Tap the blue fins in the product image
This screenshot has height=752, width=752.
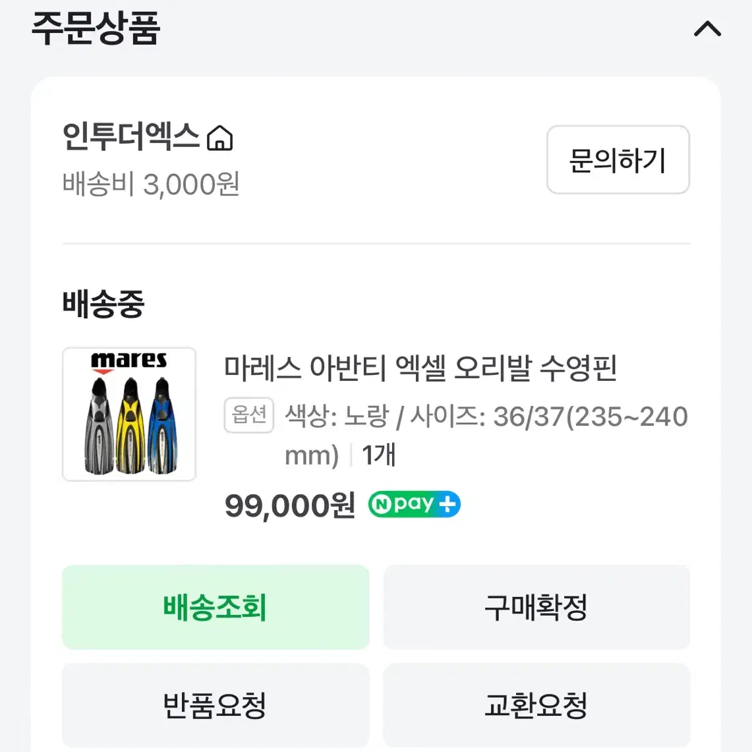click(162, 425)
